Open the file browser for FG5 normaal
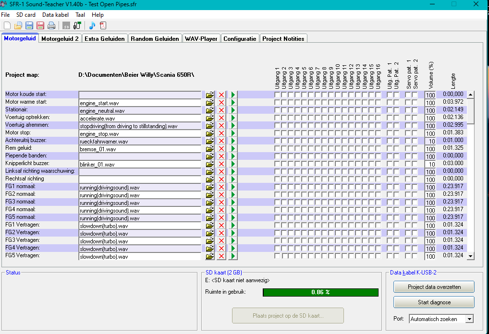Image resolution: width=489 pixels, height=334 pixels. coord(210,218)
